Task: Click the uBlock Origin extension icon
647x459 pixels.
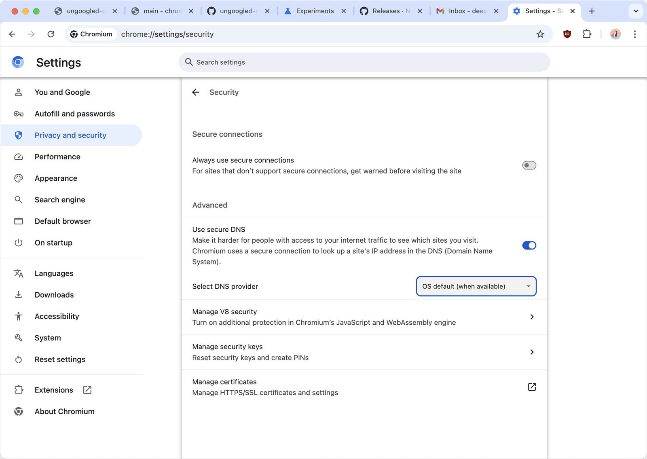Action: pos(567,34)
